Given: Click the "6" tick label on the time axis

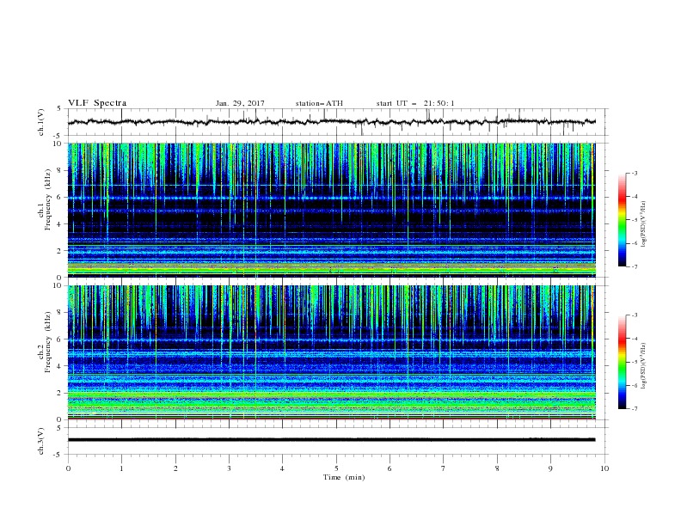Looking at the screenshot, I should pos(390,468).
